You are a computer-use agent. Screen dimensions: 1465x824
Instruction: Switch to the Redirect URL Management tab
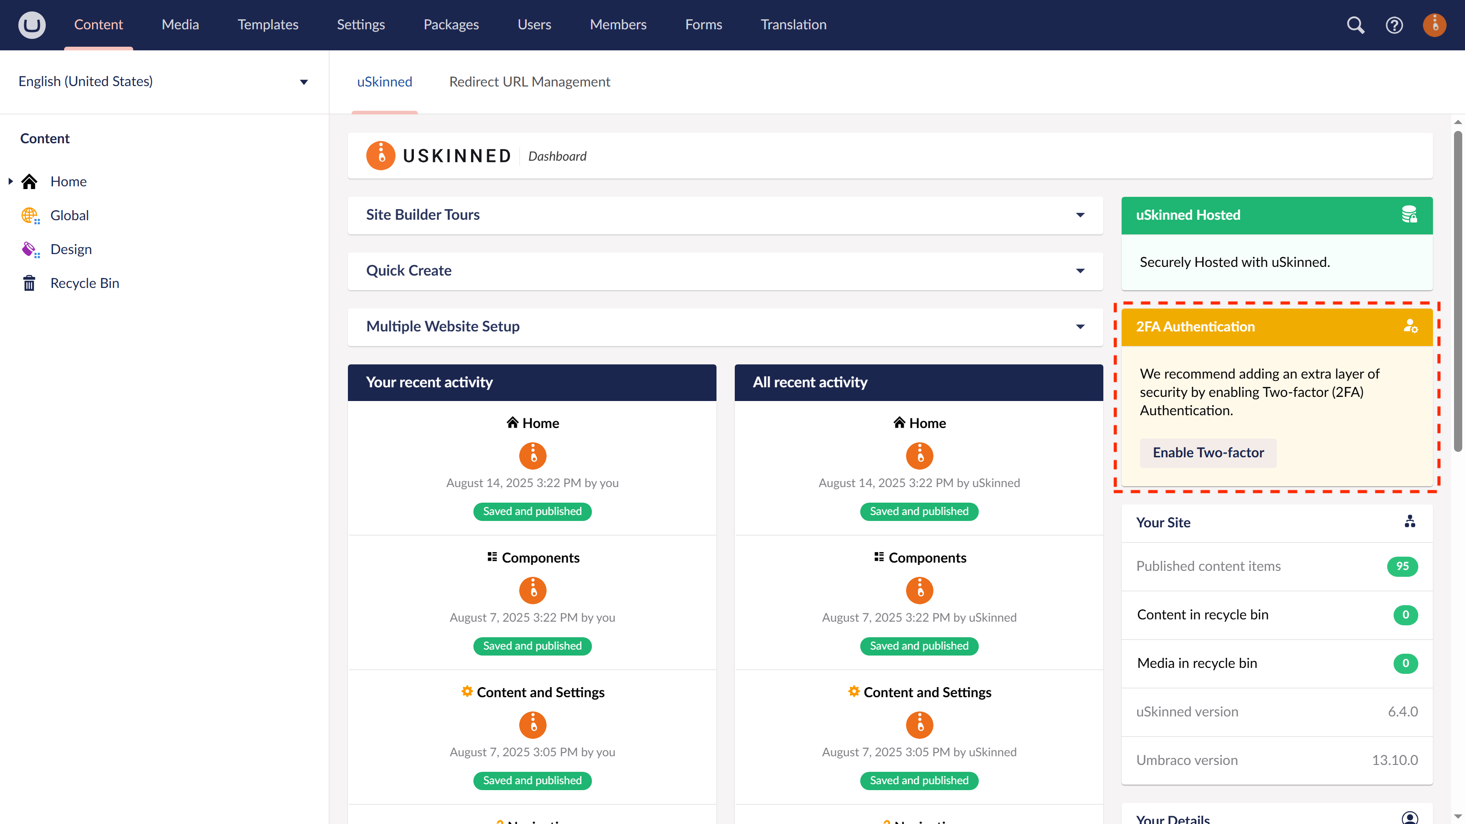530,81
